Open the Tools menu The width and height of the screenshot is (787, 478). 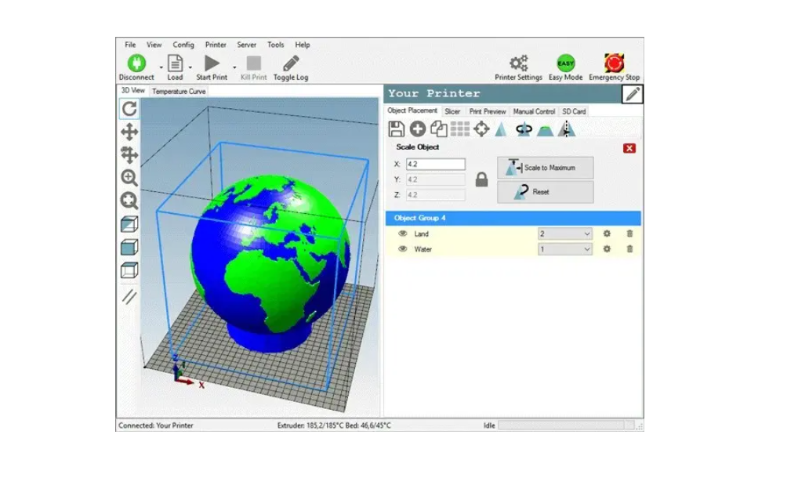(276, 45)
